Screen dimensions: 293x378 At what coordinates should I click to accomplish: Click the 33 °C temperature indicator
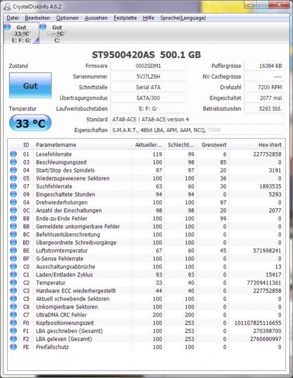(x=30, y=123)
